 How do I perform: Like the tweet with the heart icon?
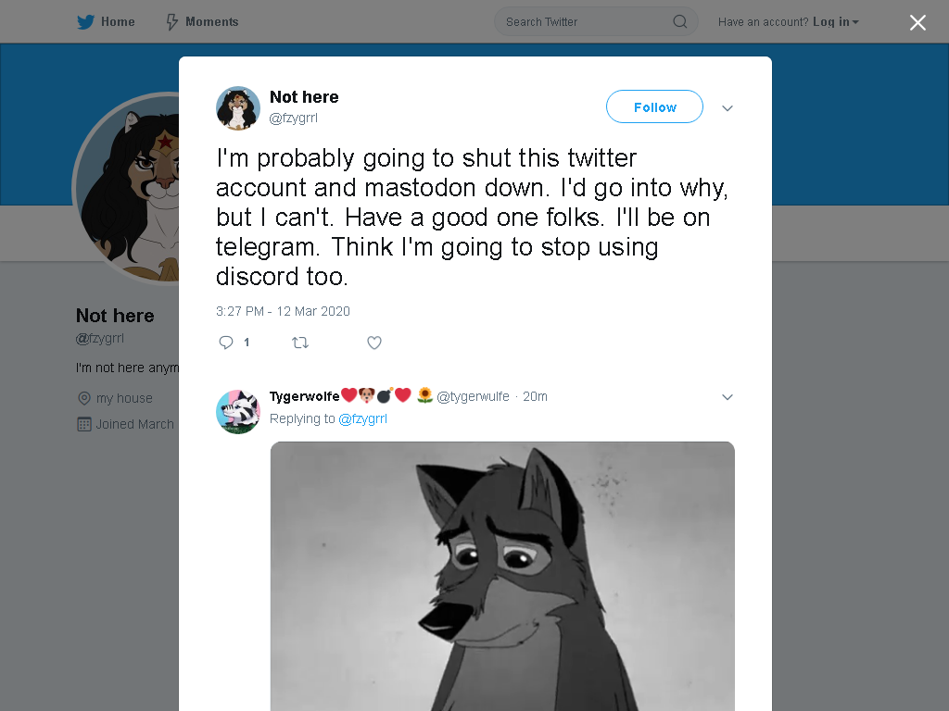pos(374,343)
